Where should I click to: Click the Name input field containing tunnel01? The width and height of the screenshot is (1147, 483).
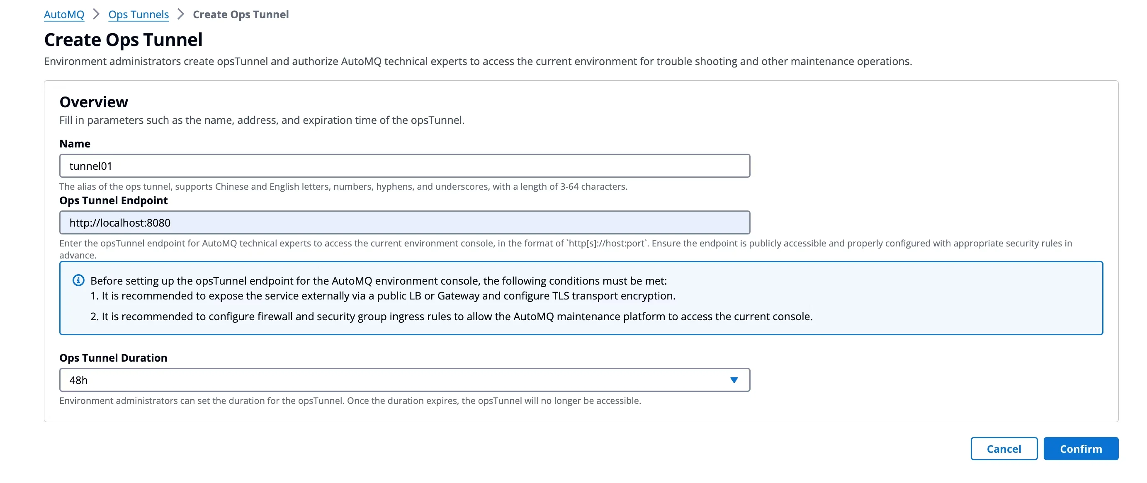(404, 166)
